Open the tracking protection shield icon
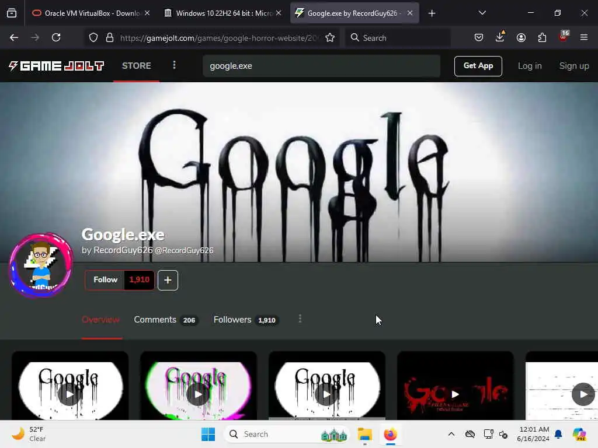The width and height of the screenshot is (598, 448). (x=93, y=37)
